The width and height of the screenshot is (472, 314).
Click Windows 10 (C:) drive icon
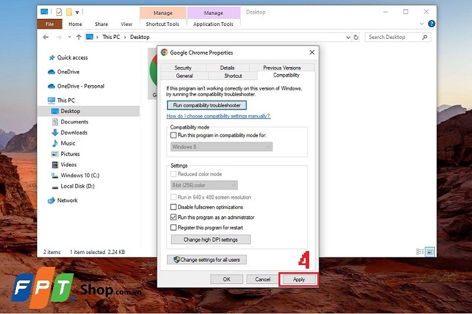tap(54, 176)
